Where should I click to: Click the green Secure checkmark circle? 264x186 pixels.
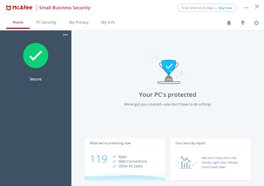36,56
